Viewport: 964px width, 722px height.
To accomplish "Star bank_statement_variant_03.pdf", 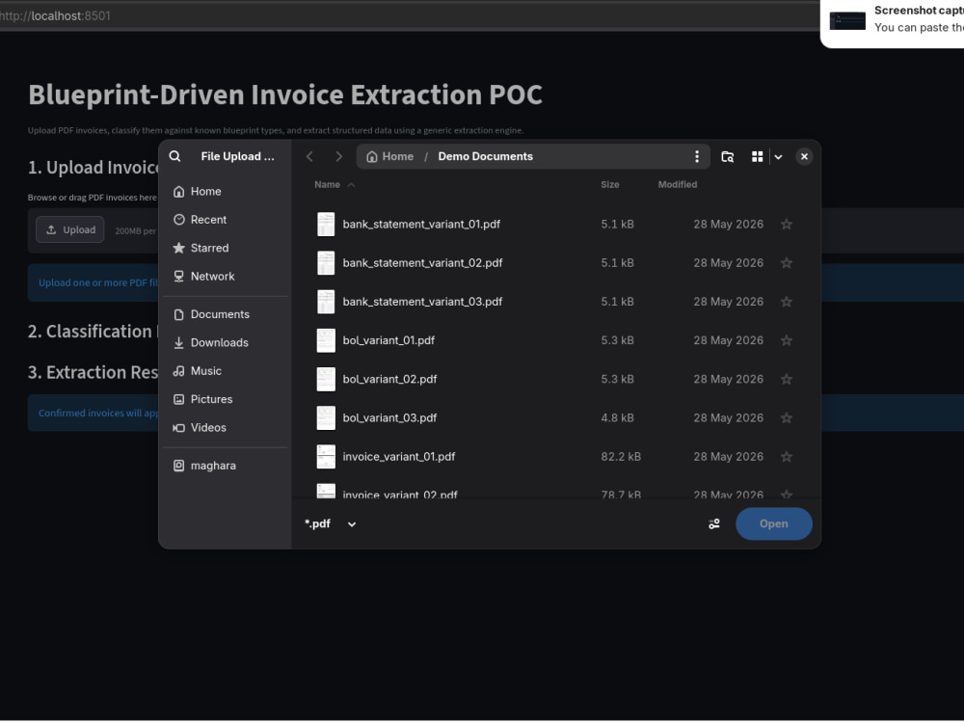I will pyautogui.click(x=787, y=302).
